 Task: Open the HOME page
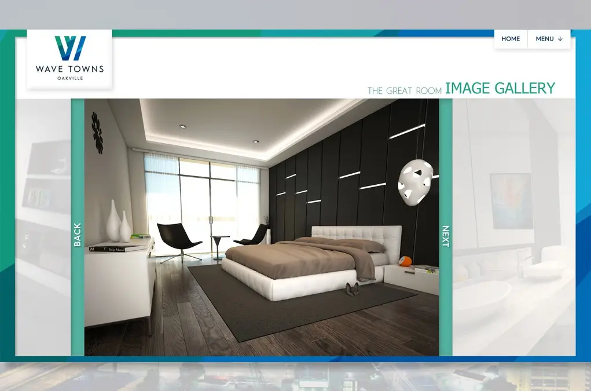[x=511, y=39]
